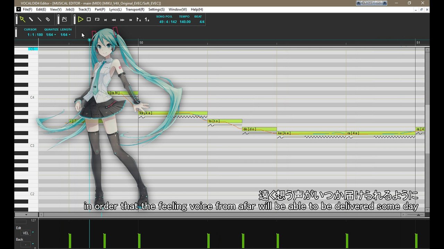
Task: Jump to song end
Action: [130, 20]
